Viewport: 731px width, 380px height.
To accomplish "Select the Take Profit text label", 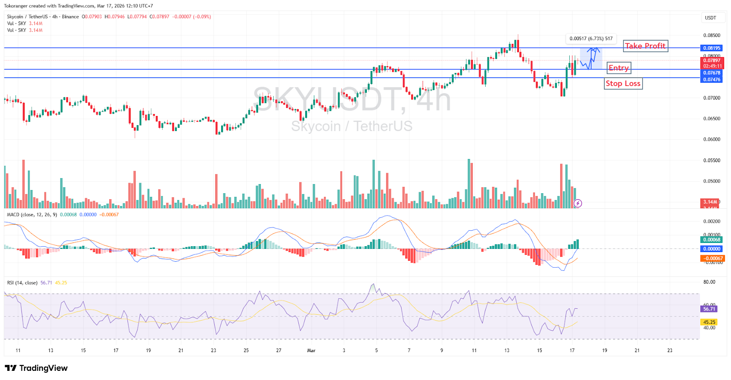I will [x=645, y=46].
